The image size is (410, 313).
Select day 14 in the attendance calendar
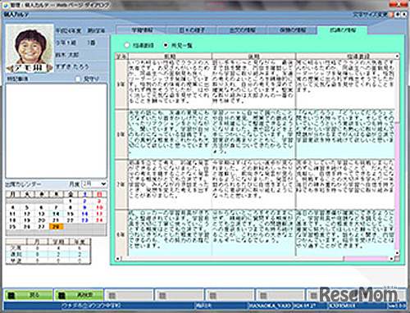pos(56,214)
